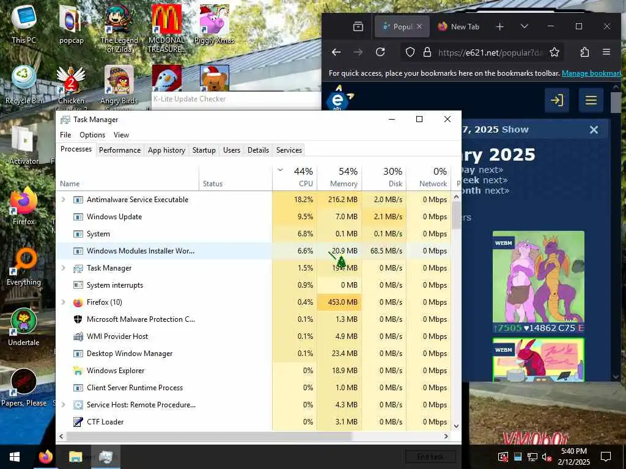The height and width of the screenshot is (469, 626).
Task: Expand the Task Manager process row
Action: pyautogui.click(x=63, y=267)
